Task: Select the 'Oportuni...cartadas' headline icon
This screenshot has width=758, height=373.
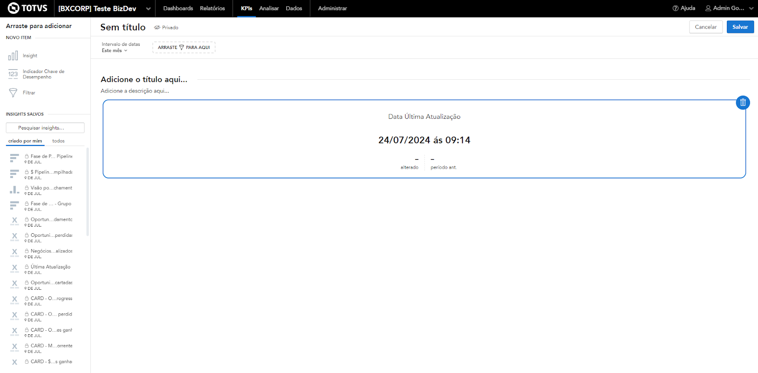Action: 15,284
